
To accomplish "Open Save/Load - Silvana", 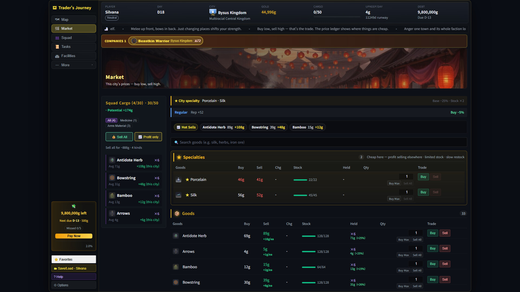I will coord(74,268).
